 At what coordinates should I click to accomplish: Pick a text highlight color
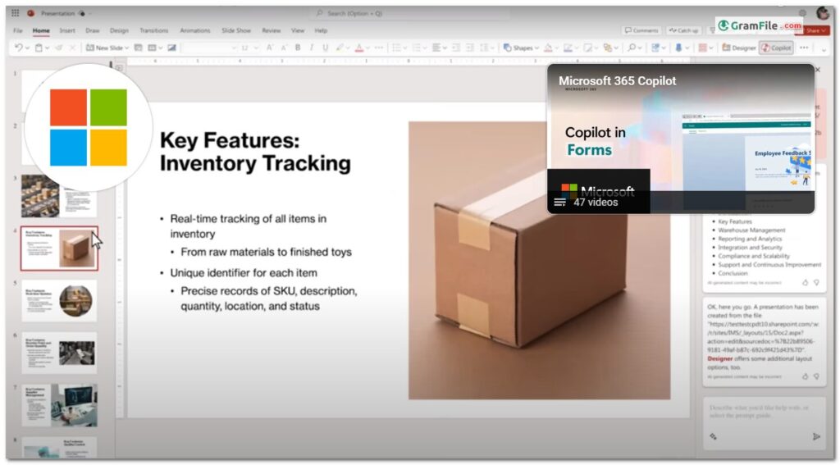[339, 48]
